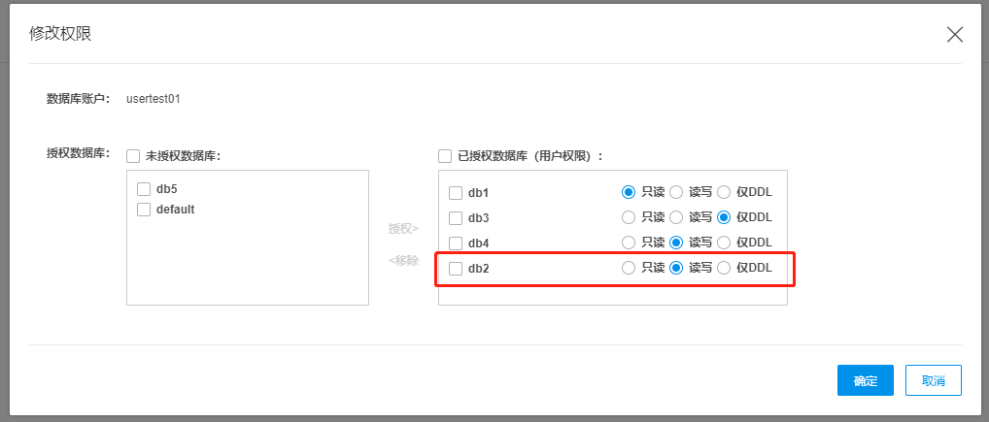989x422 pixels.
Task: Check the db1 checkbox
Action: pyautogui.click(x=456, y=192)
